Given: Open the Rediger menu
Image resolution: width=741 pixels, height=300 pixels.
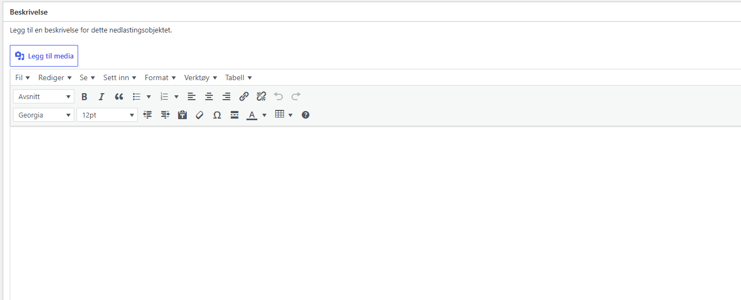Looking at the screenshot, I should pos(55,77).
